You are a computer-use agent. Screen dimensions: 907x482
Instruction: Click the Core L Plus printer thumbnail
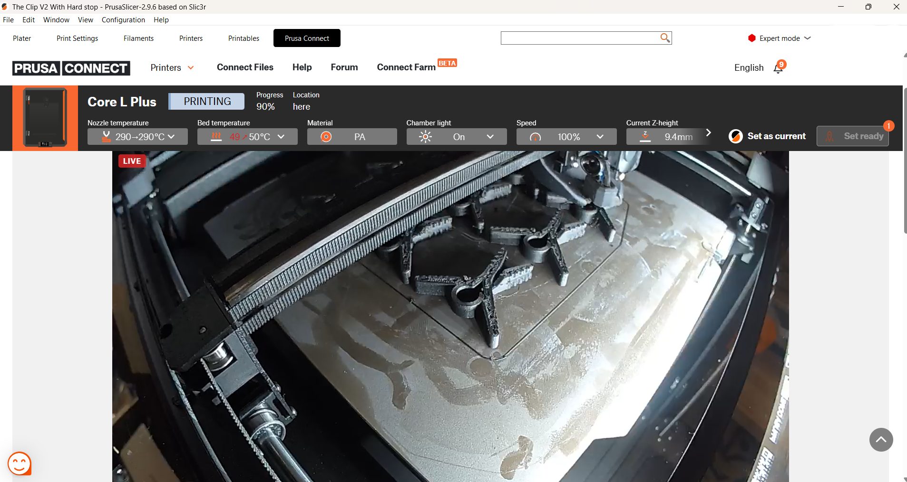pos(45,118)
